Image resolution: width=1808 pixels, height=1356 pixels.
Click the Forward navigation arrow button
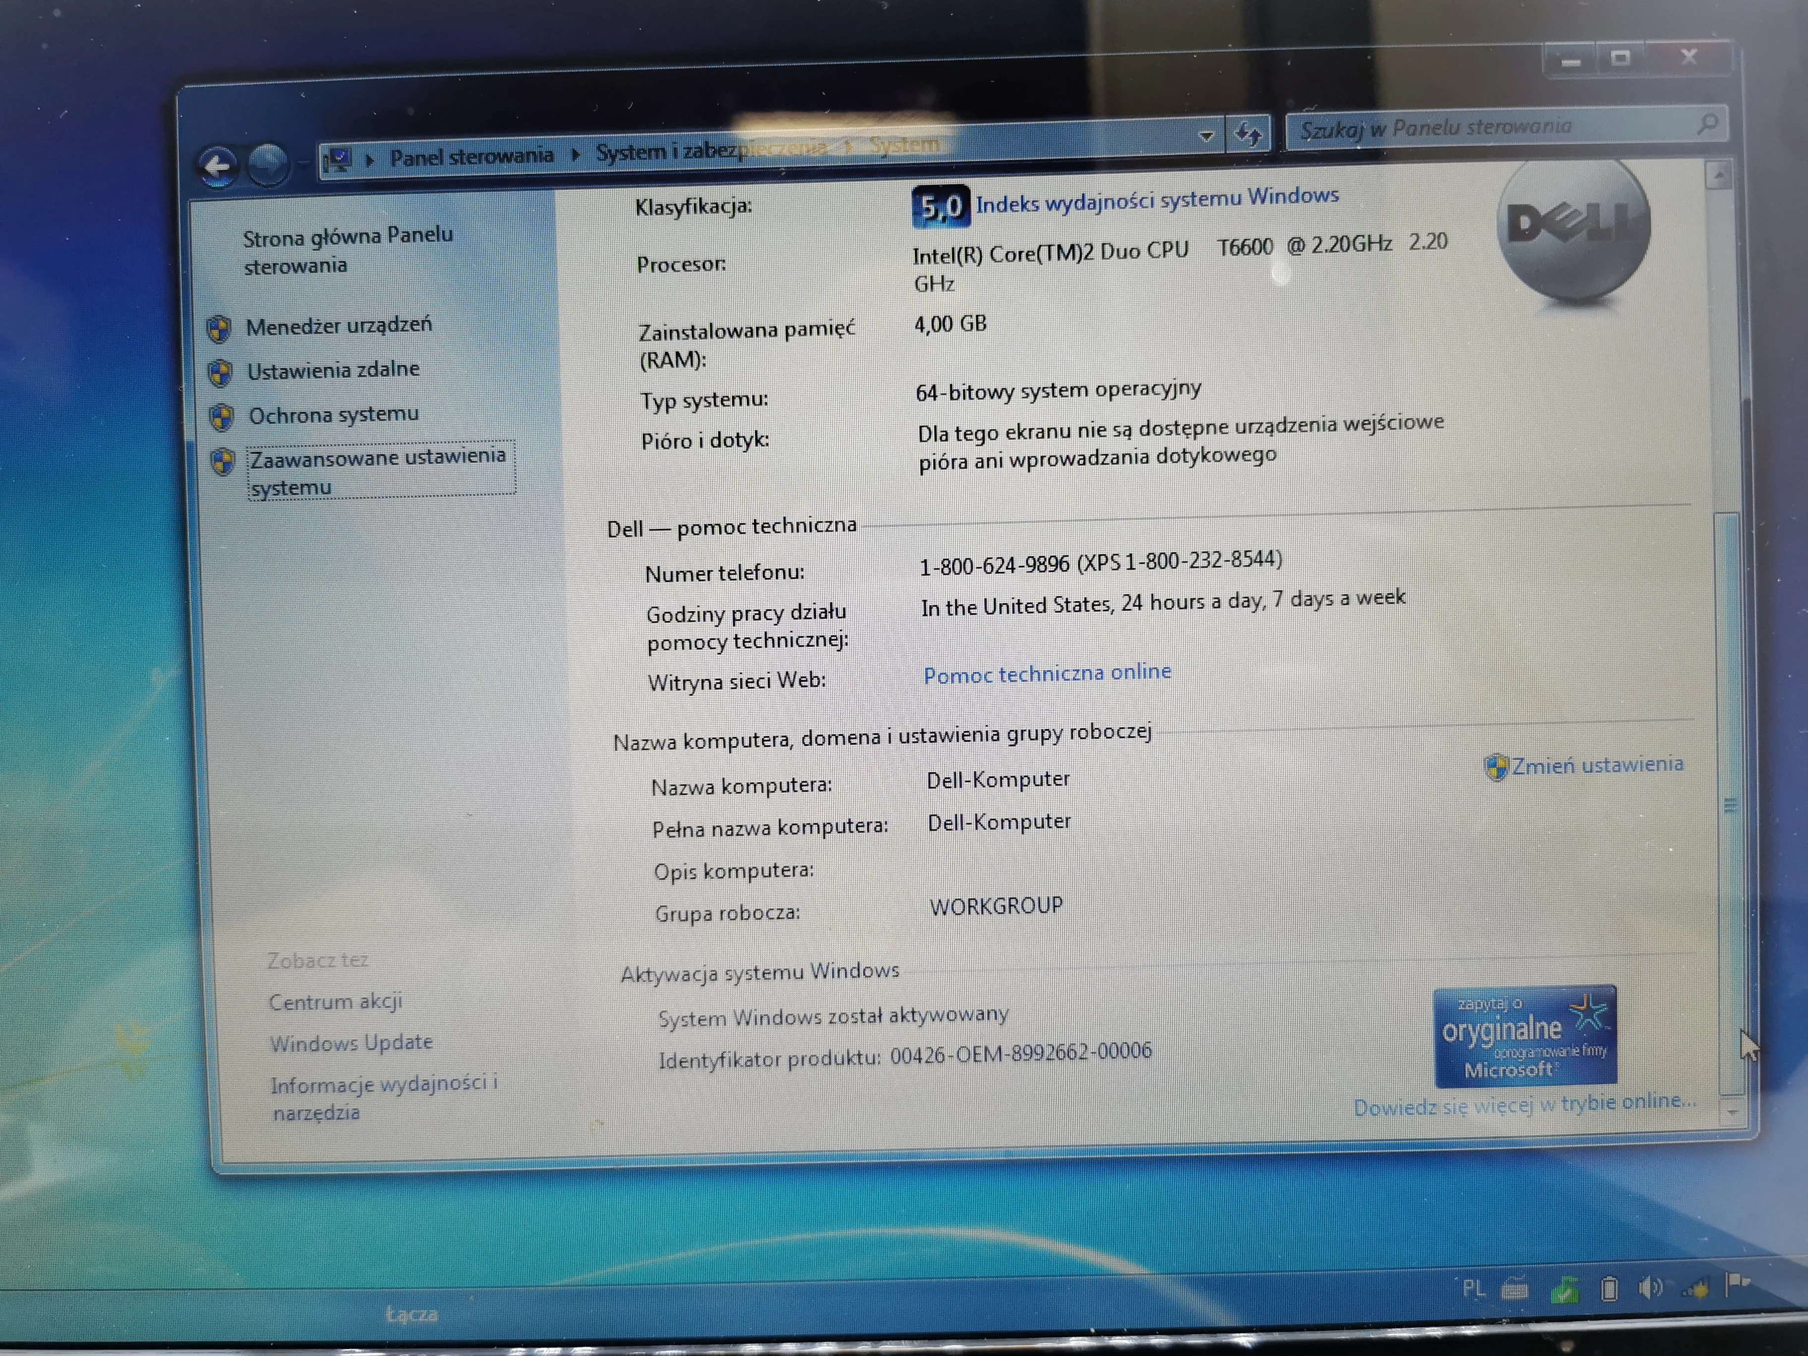point(268,164)
